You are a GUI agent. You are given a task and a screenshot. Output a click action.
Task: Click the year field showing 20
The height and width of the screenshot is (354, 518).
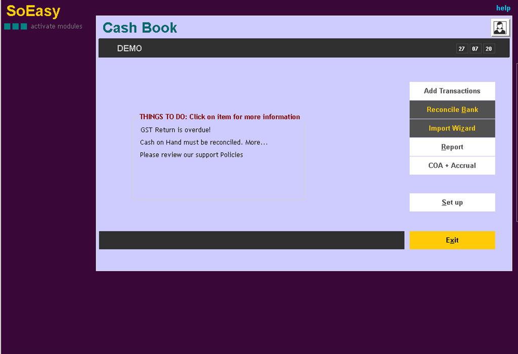[x=489, y=49]
